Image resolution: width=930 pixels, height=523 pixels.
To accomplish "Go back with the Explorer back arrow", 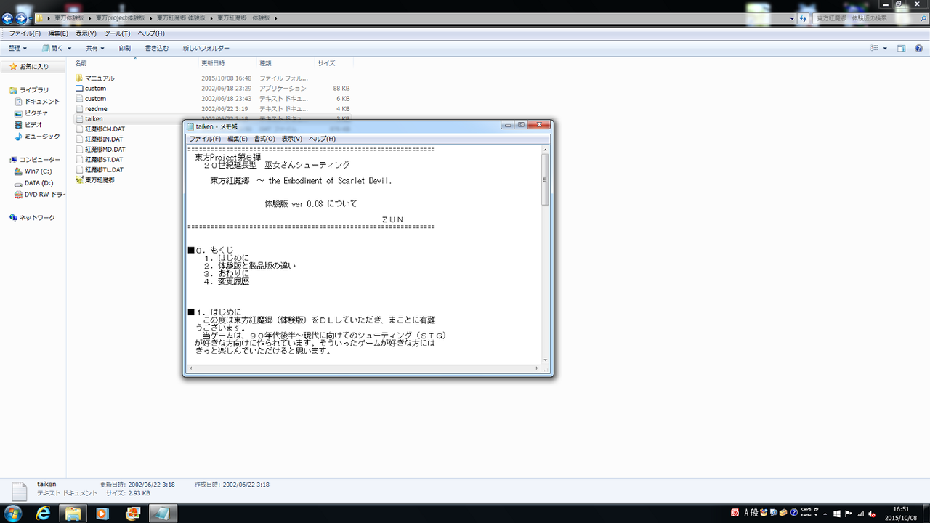I will pyautogui.click(x=8, y=17).
